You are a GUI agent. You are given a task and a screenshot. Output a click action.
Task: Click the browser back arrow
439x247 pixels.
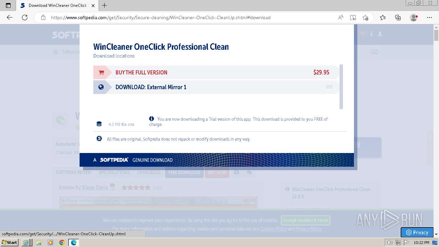(10, 17)
